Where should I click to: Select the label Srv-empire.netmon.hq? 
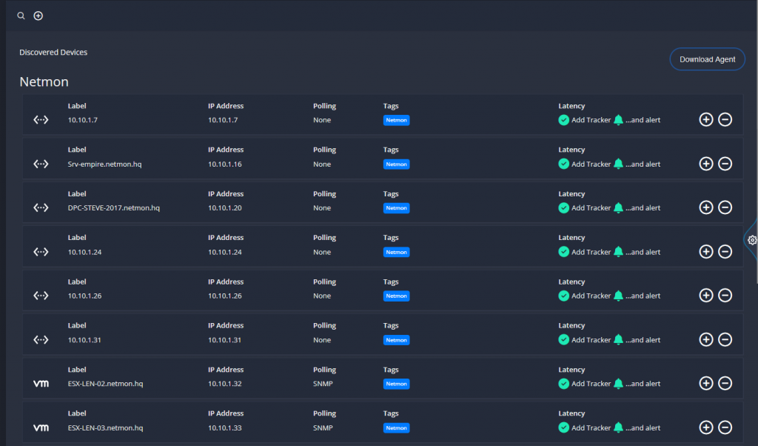pos(104,164)
